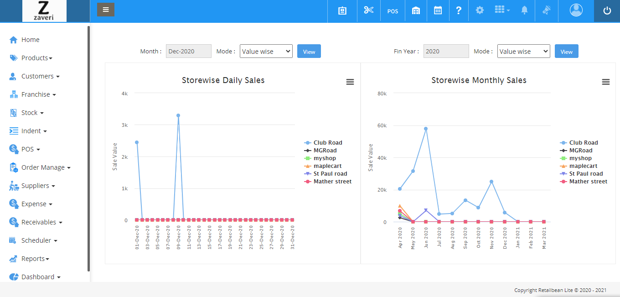Click the power logout icon
The width and height of the screenshot is (620, 297).
coord(607,11)
